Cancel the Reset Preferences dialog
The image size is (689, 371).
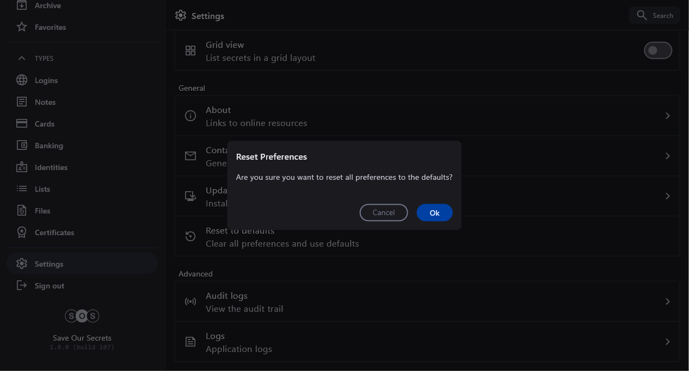click(384, 212)
